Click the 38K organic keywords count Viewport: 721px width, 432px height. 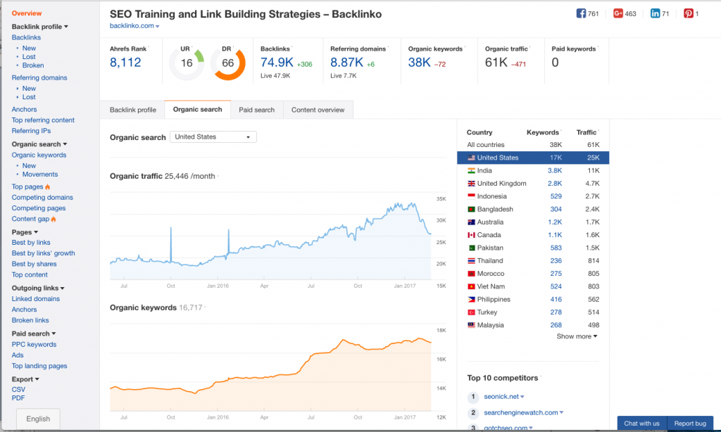[x=420, y=62]
